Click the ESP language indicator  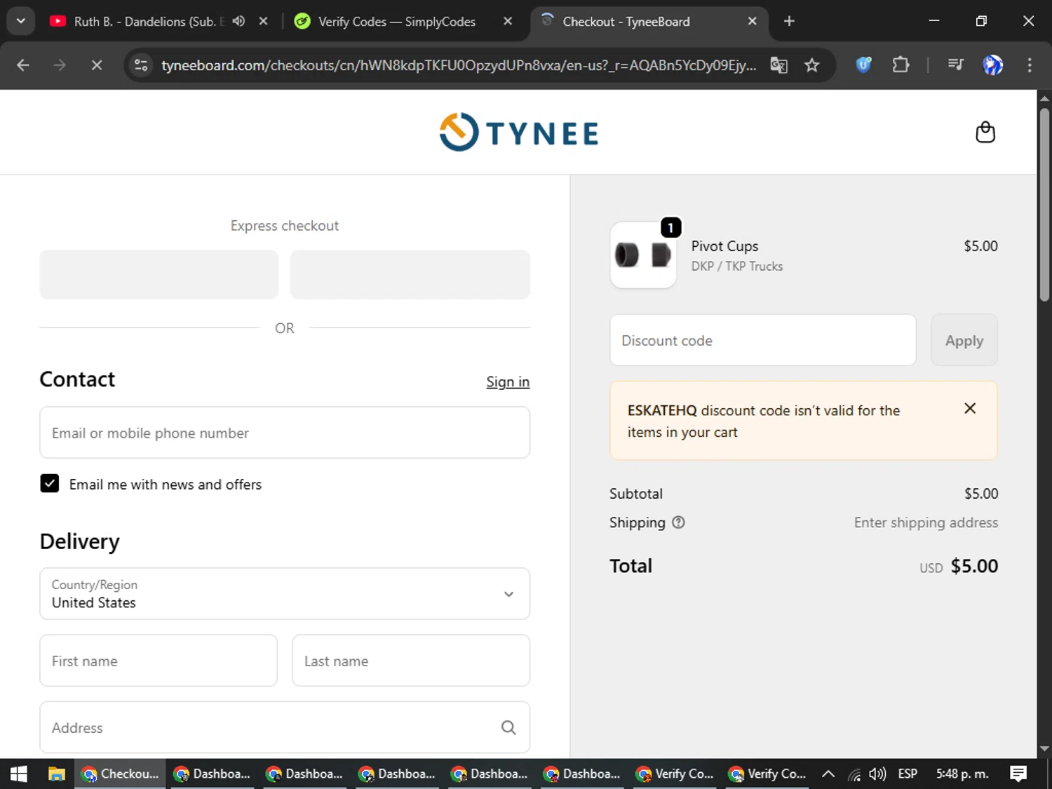point(908,774)
